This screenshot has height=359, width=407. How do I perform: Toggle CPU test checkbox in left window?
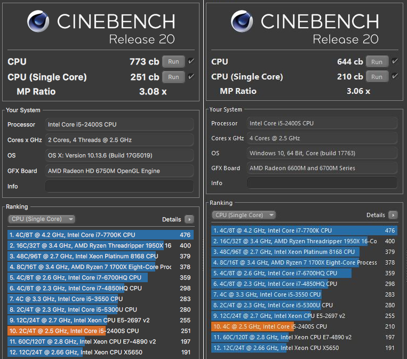tap(191, 61)
